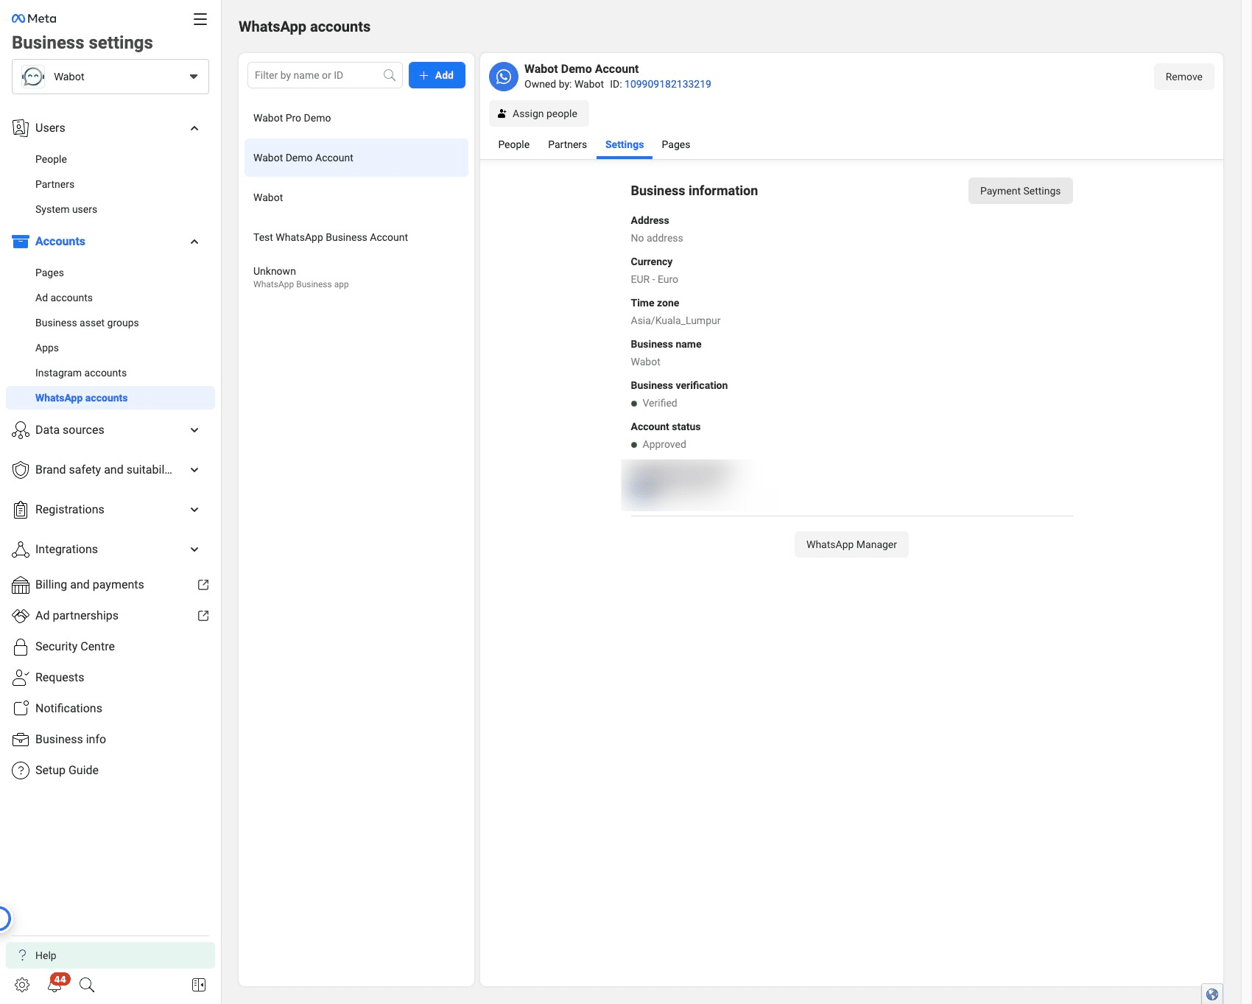Click the Registrations clipboard icon
Screen dimensions: 1252x1004
(21, 510)
